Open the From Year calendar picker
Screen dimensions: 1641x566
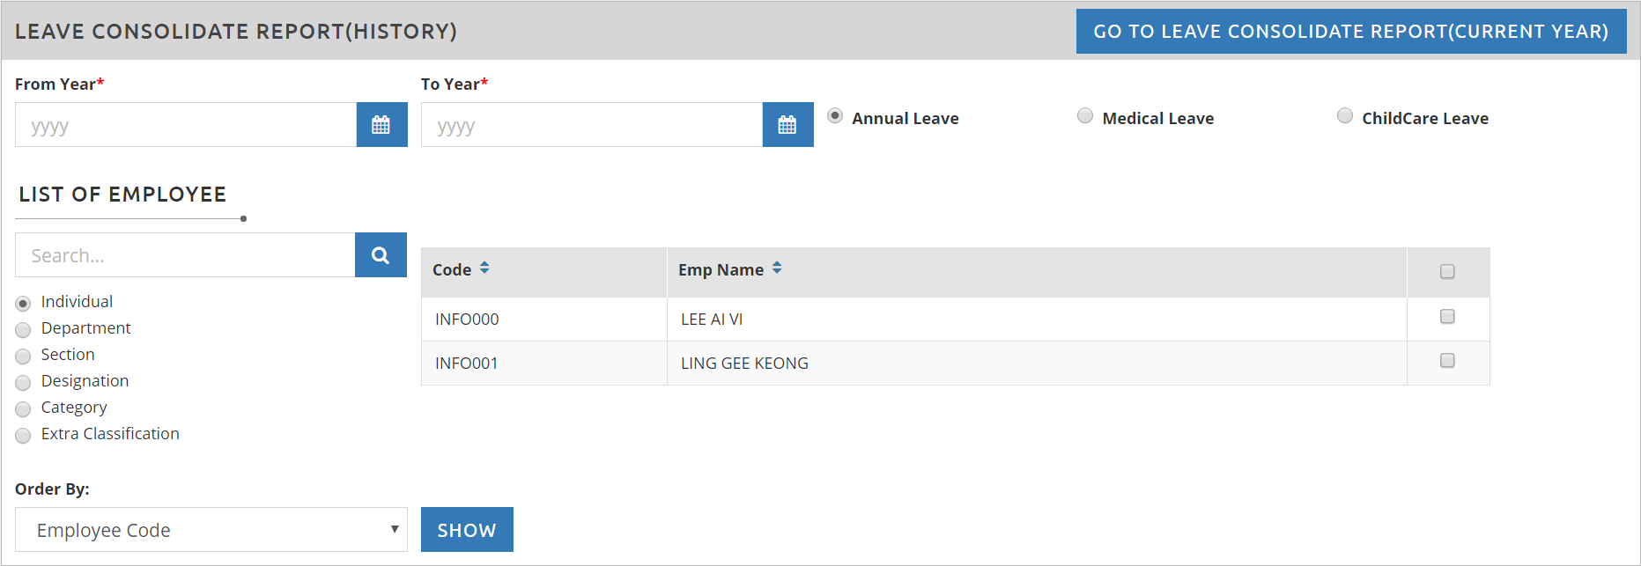(x=381, y=125)
